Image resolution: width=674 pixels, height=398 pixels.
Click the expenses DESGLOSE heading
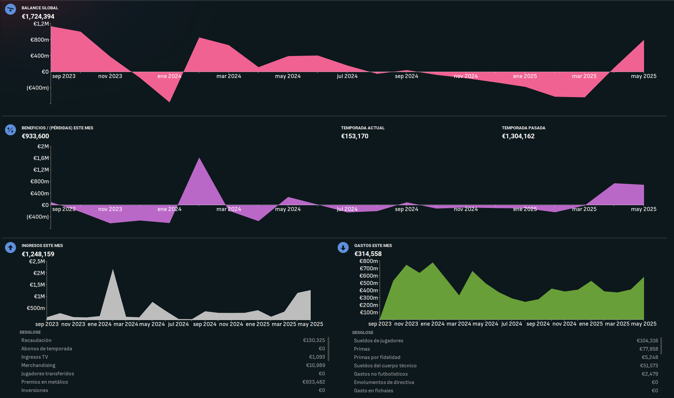(x=363, y=333)
